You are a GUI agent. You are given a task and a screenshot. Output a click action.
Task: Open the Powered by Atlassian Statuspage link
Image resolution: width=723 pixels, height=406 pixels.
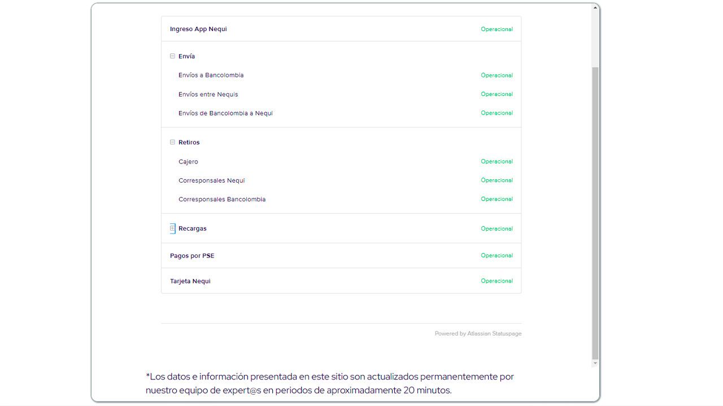pos(478,334)
